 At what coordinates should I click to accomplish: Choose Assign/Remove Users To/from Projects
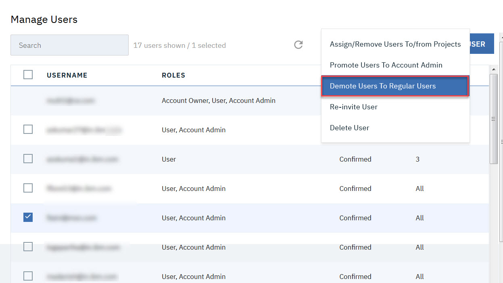(395, 44)
